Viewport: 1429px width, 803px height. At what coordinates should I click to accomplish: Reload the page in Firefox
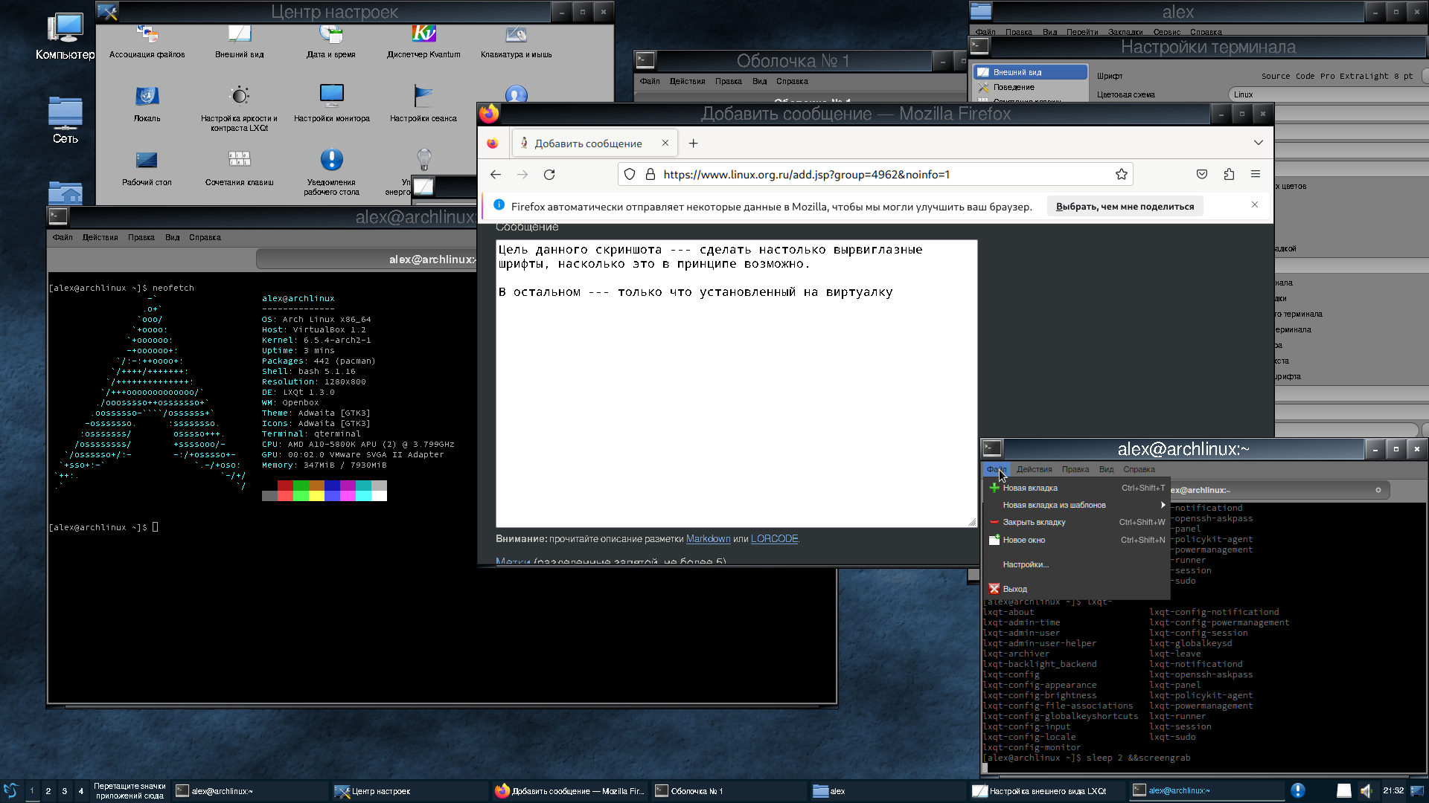pos(549,174)
